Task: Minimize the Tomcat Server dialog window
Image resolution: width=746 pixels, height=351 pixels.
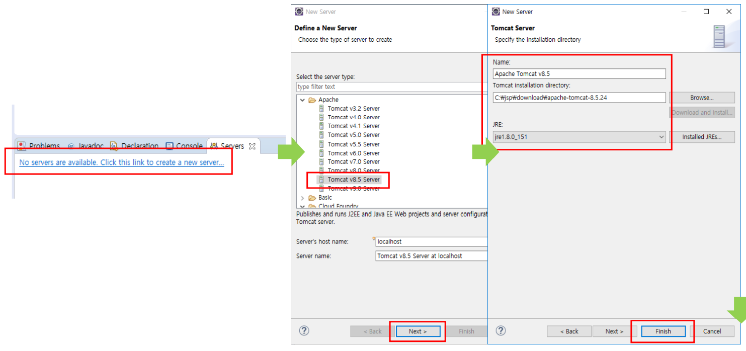Action: 684,12
